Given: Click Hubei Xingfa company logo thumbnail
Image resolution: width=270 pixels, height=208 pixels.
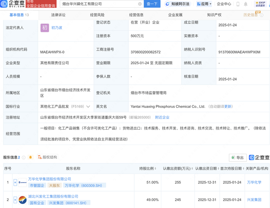Looking at the screenshot, I should click(22, 200).
